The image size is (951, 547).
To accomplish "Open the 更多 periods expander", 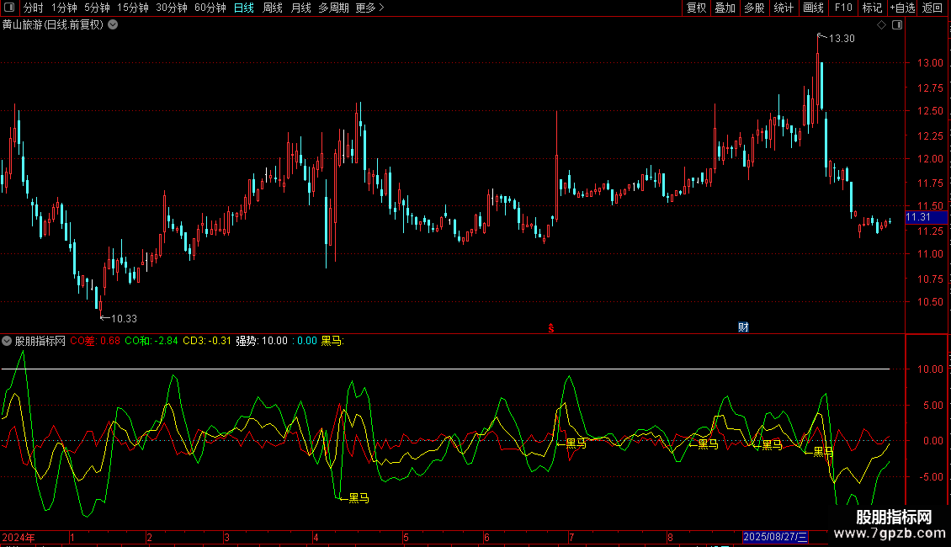I will (x=369, y=8).
